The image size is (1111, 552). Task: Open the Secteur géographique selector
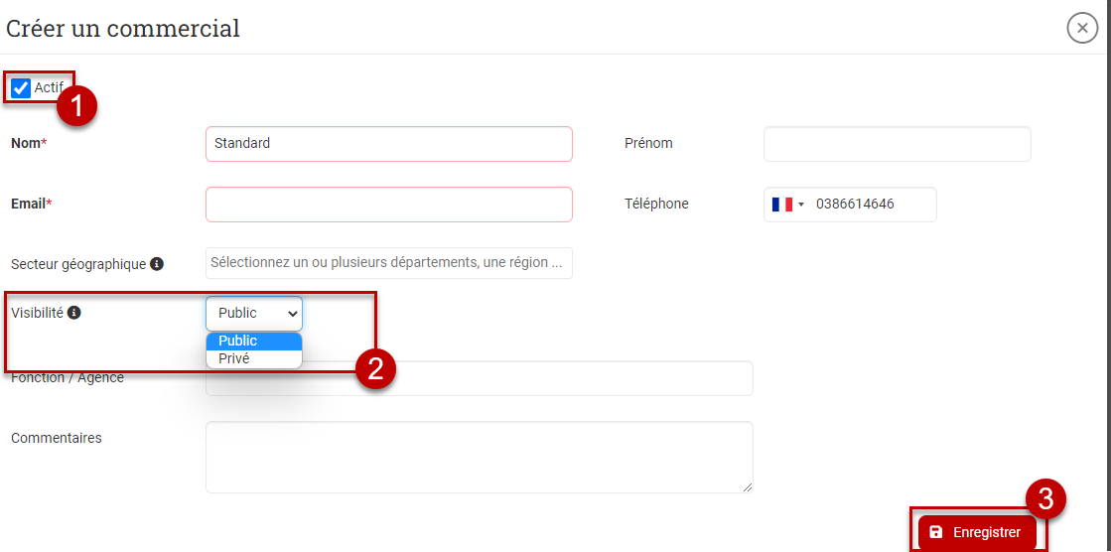389,263
